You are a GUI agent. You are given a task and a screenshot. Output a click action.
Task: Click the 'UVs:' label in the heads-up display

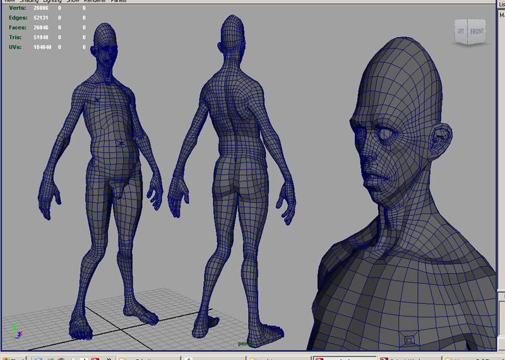[15, 47]
